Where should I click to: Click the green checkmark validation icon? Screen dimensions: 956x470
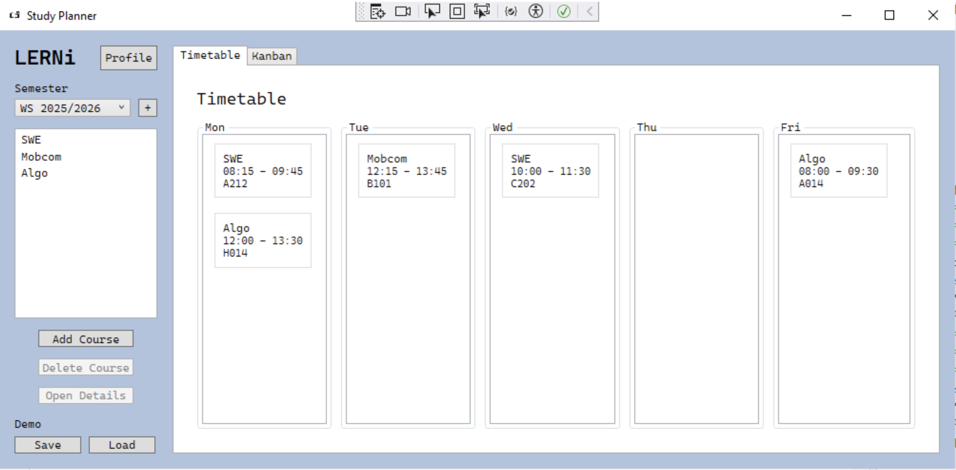(564, 12)
